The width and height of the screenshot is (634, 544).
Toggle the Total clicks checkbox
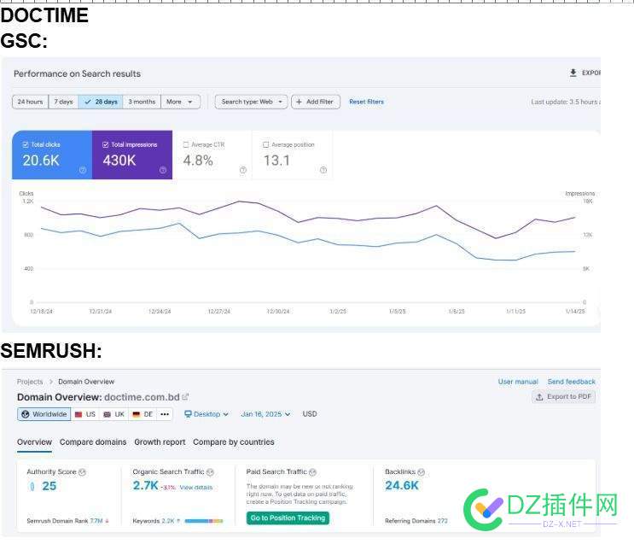click(x=25, y=144)
